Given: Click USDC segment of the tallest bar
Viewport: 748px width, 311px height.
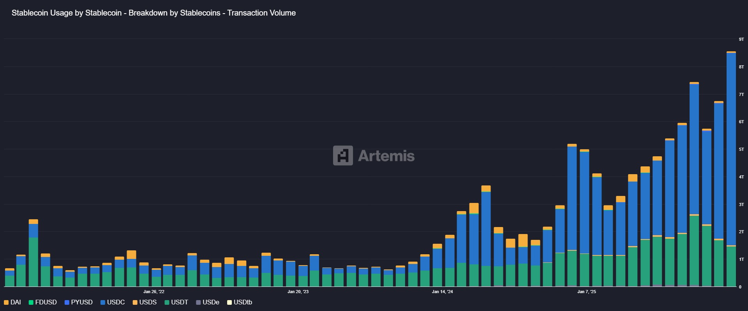Looking at the screenshot, I should (731, 148).
